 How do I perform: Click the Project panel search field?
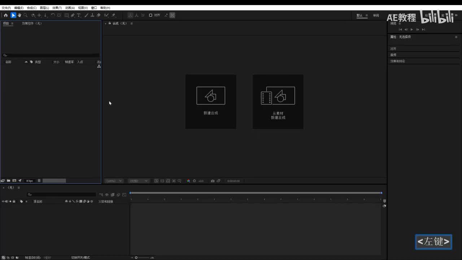pyautogui.click(x=51, y=55)
